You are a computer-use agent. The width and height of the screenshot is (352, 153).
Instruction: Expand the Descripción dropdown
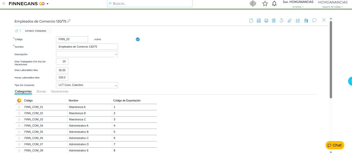[x=116, y=54]
